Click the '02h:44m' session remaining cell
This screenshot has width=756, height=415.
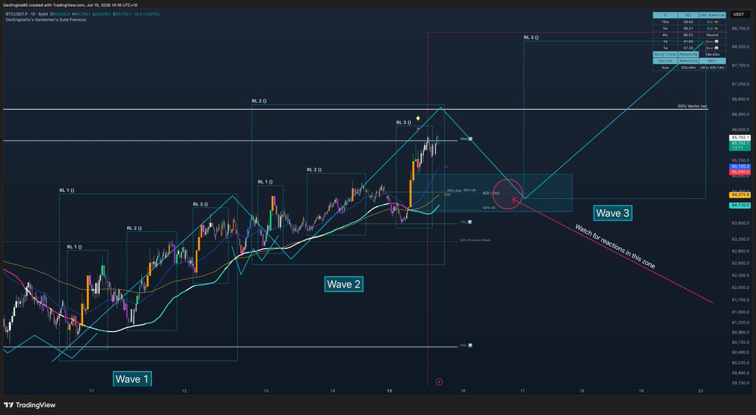(x=689, y=67)
